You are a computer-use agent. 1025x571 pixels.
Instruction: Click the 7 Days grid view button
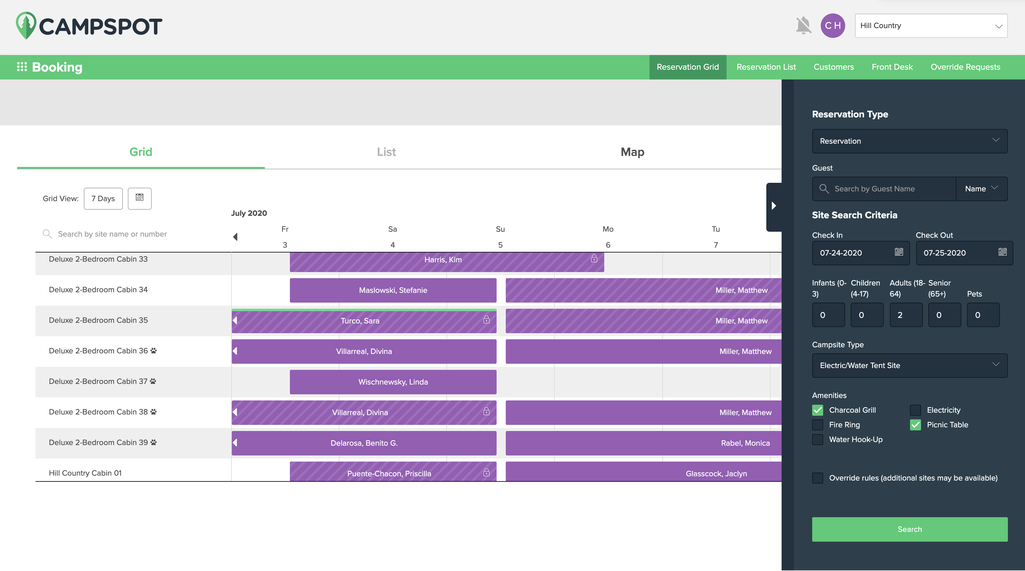(x=103, y=198)
